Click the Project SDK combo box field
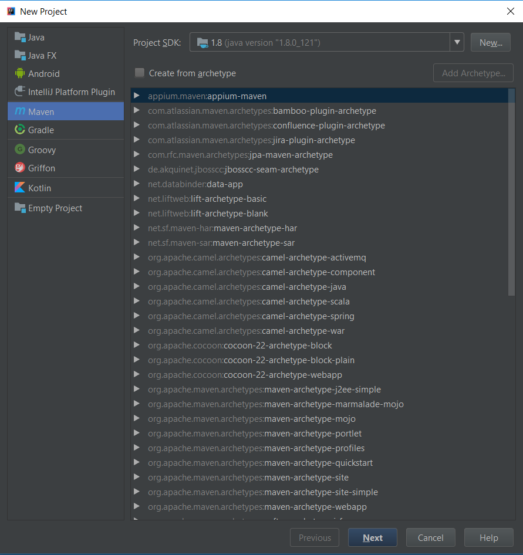This screenshot has height=555, width=523. point(326,42)
